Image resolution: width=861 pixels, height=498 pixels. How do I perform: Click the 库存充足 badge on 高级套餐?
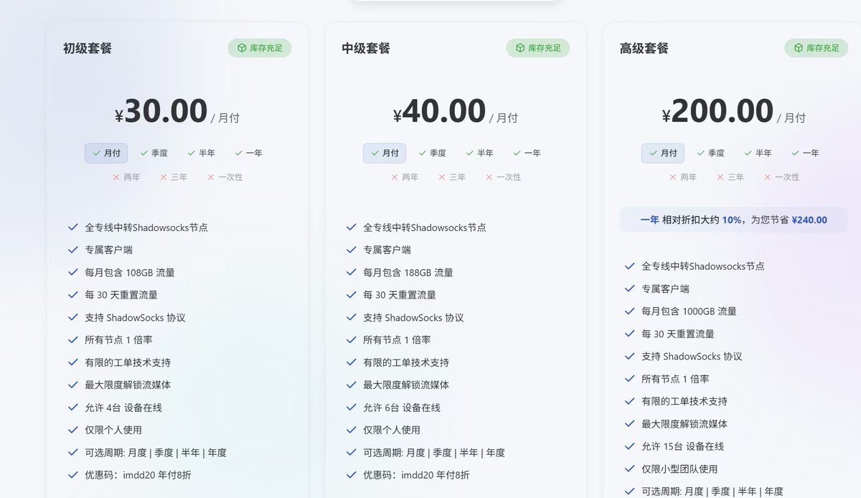click(817, 48)
